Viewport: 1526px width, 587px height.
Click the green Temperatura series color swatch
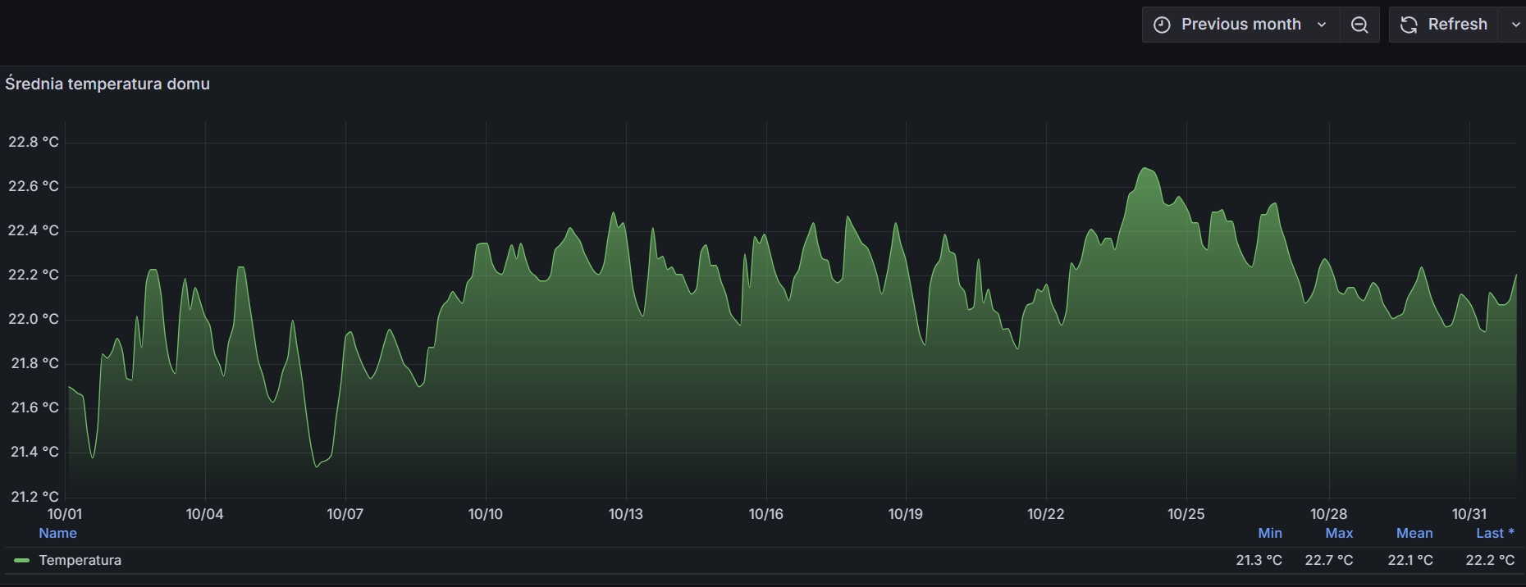click(22, 561)
